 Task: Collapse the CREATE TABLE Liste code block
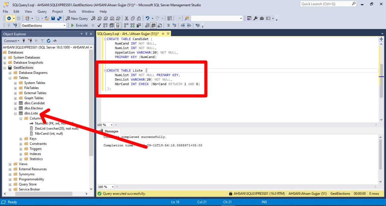pos(105,70)
